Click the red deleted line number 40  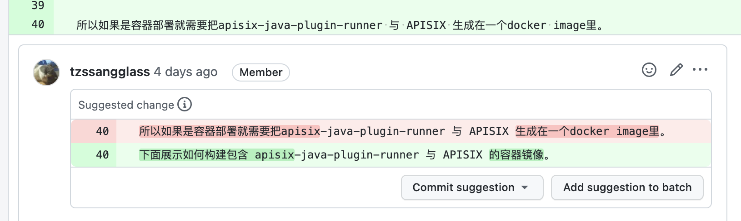102,131
